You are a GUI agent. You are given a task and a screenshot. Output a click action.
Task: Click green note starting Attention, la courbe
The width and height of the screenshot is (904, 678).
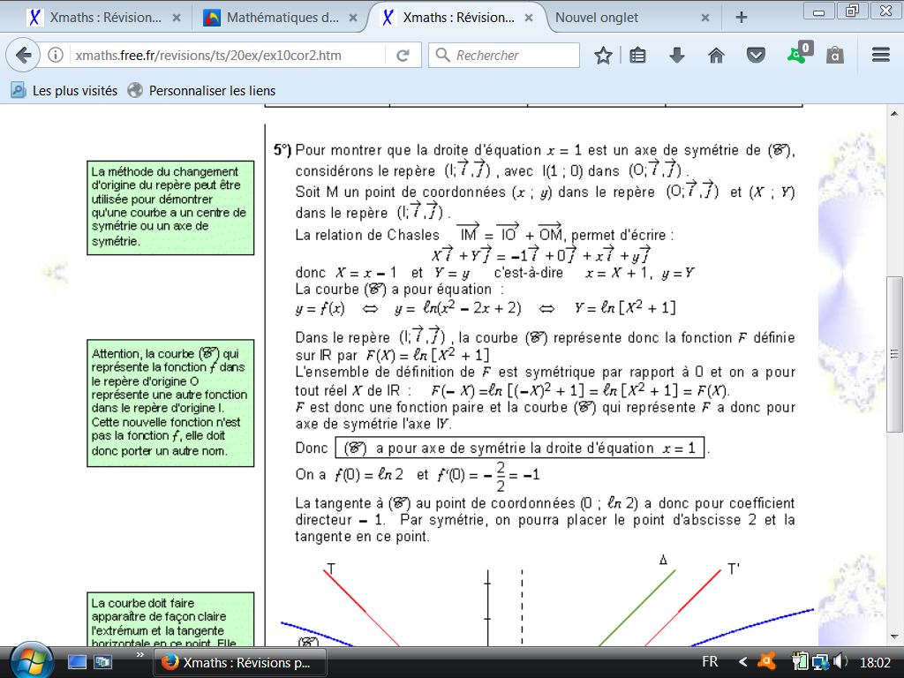(x=170, y=403)
